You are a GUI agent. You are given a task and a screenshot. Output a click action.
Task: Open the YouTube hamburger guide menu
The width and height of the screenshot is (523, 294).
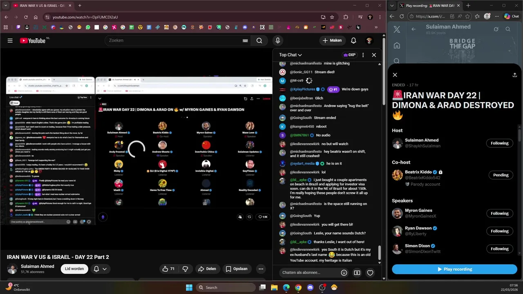[10, 40]
